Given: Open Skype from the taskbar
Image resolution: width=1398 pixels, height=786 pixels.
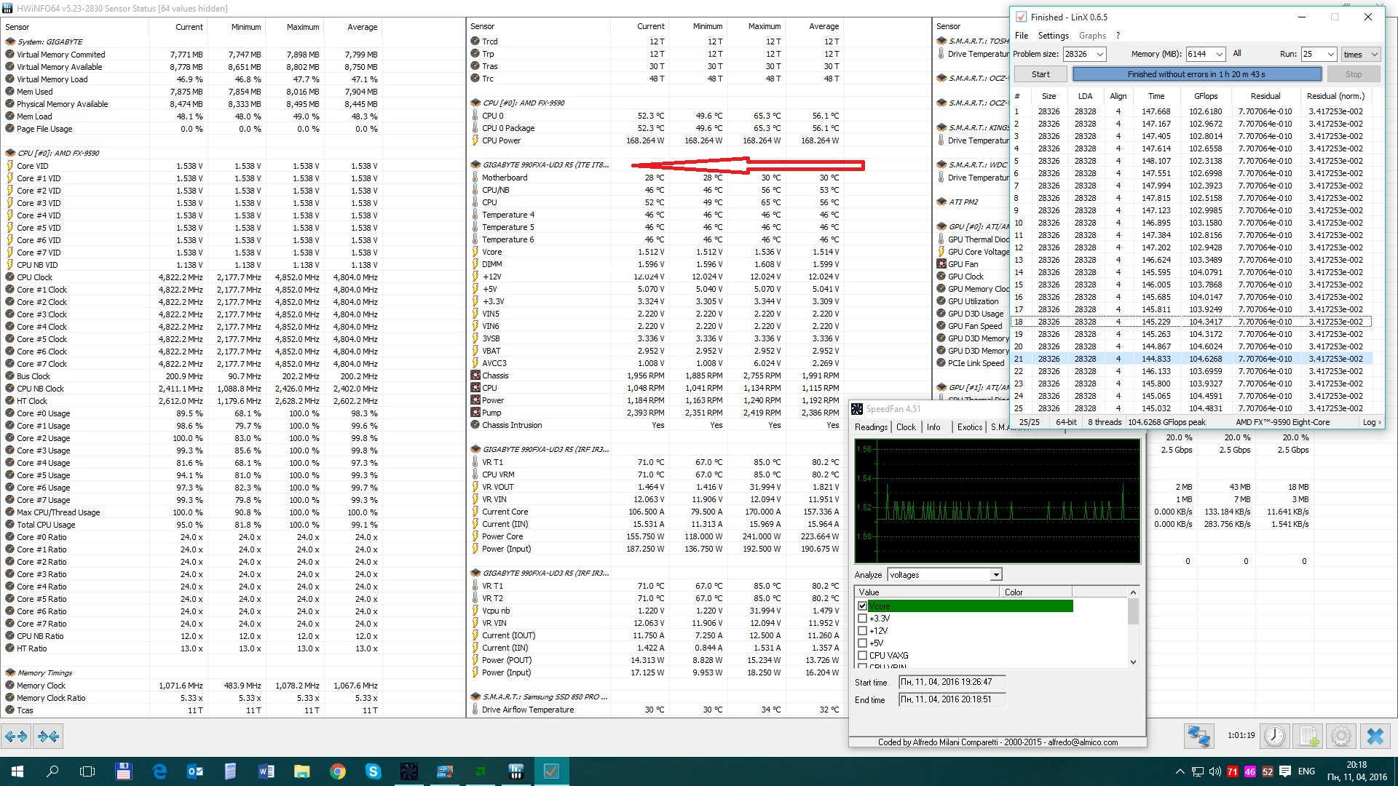Looking at the screenshot, I should [x=373, y=771].
